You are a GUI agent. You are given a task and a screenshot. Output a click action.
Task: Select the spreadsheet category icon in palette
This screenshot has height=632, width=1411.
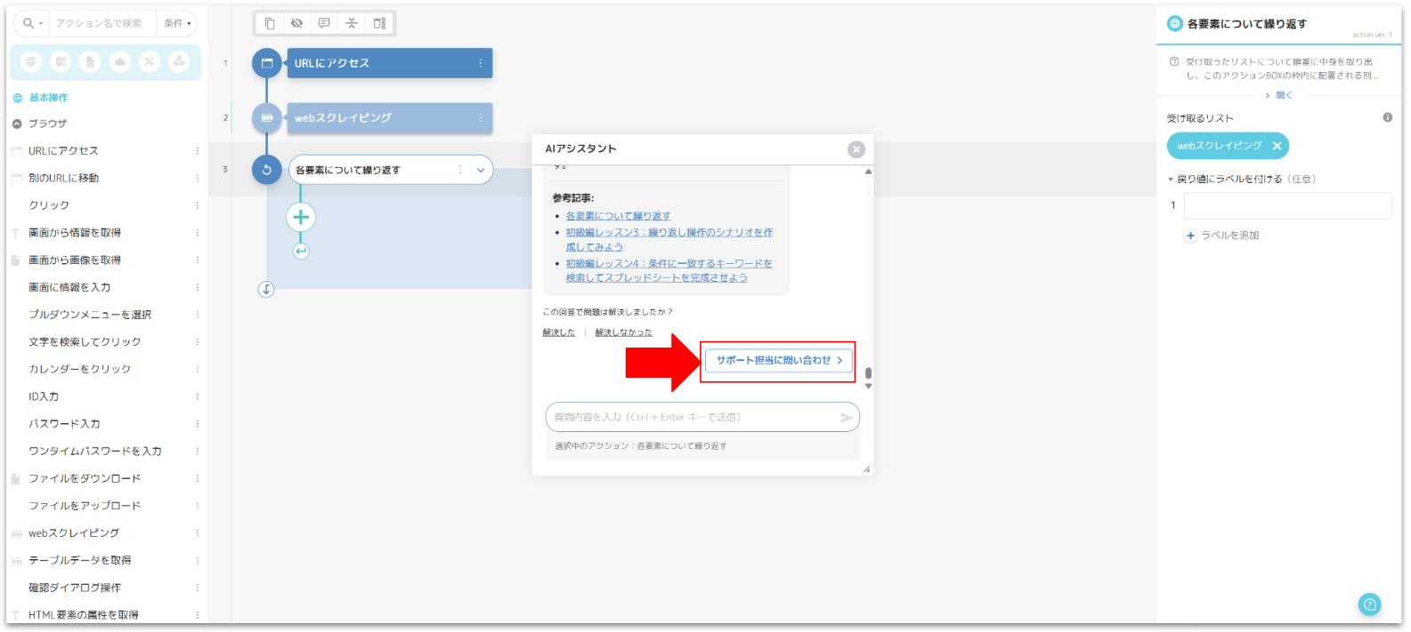click(x=61, y=61)
